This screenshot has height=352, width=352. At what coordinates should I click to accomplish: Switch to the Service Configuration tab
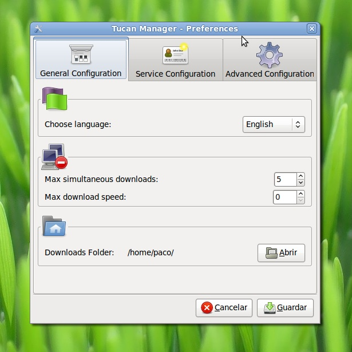pos(176,60)
